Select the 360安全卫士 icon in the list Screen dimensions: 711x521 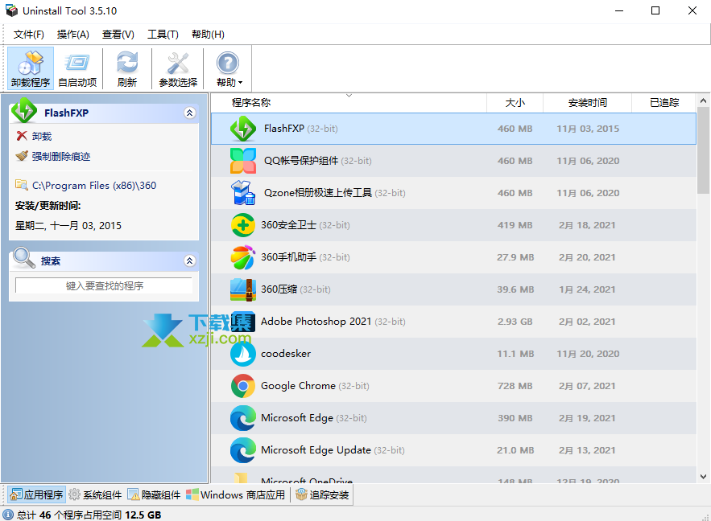[x=243, y=225]
